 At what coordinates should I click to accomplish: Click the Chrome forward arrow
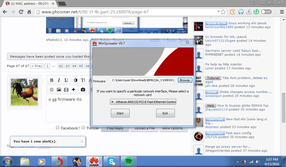13,12
